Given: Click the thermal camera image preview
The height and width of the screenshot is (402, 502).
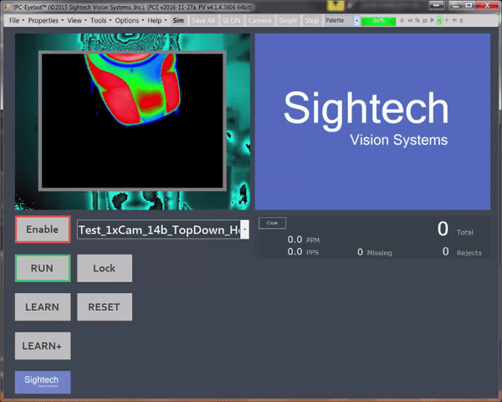Looking at the screenshot, I should pos(132,121).
